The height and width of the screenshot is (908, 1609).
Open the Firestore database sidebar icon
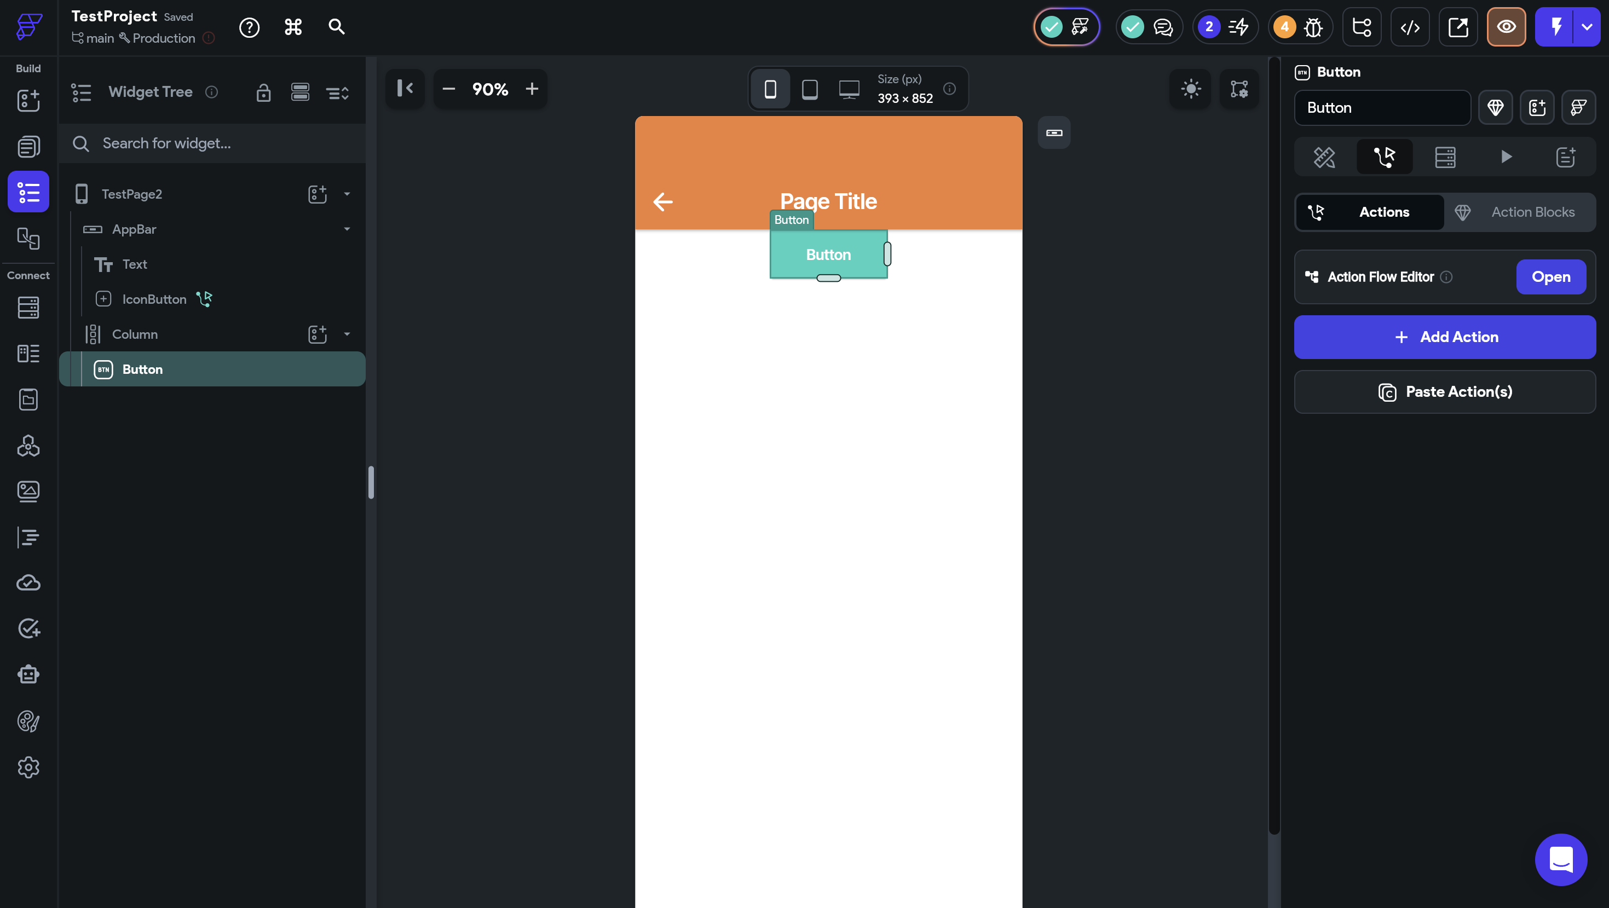(28, 307)
